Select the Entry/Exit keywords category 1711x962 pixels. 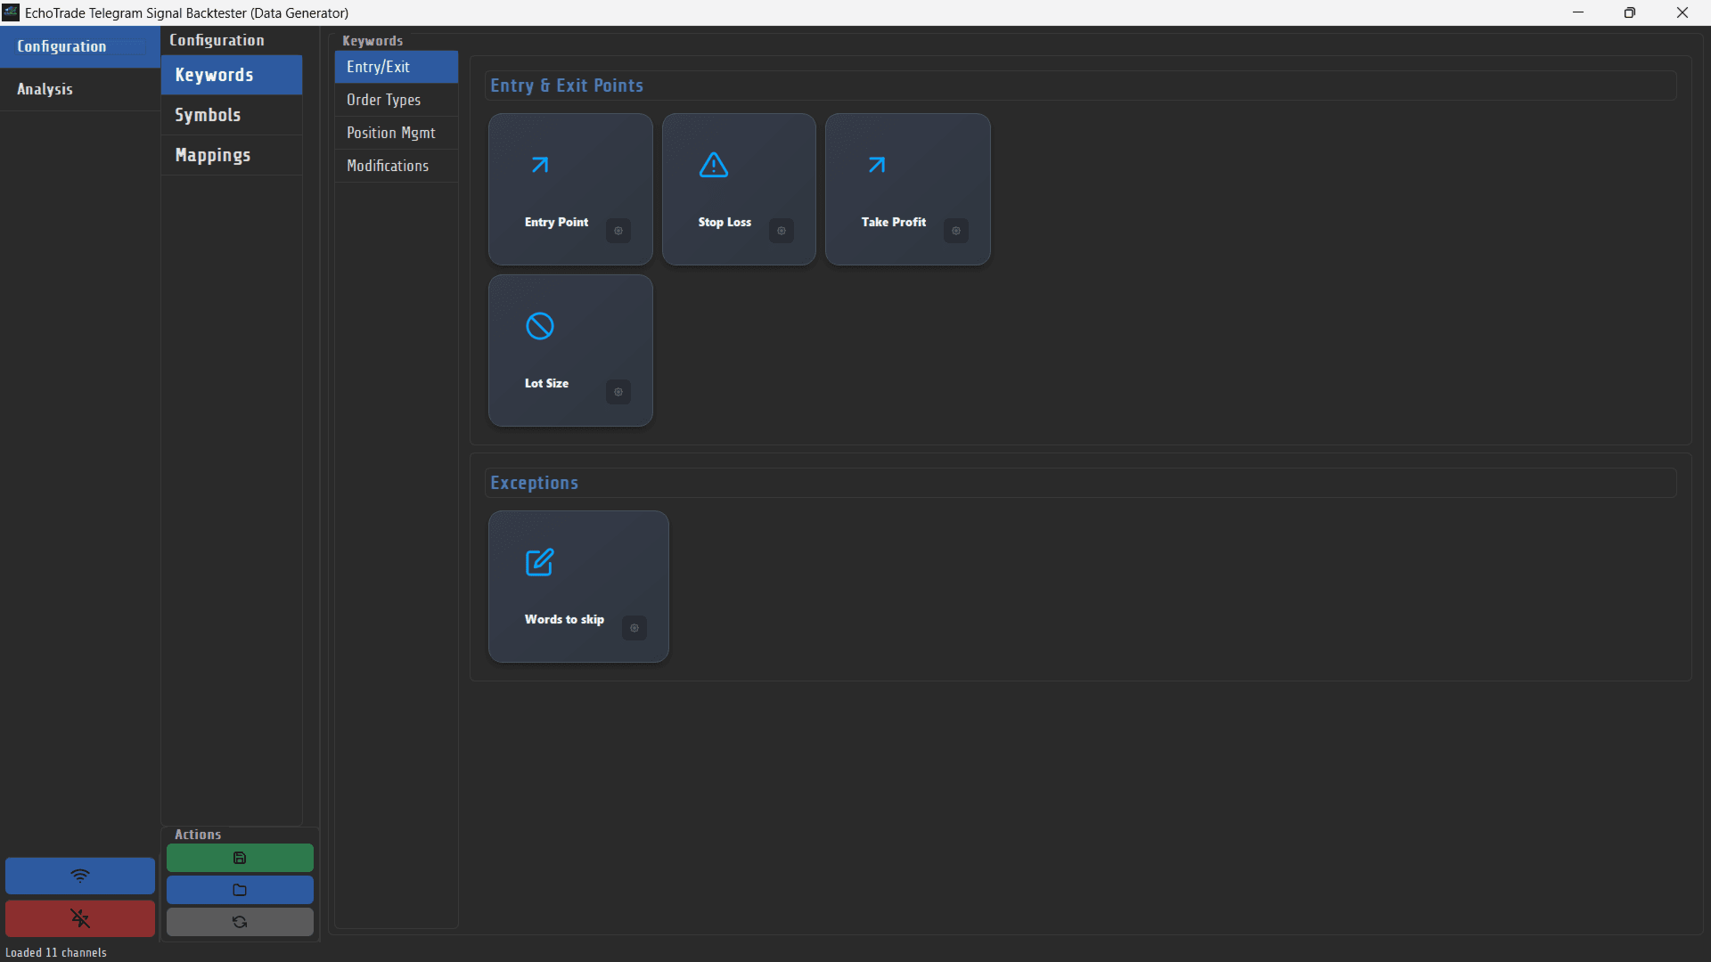[x=397, y=67]
